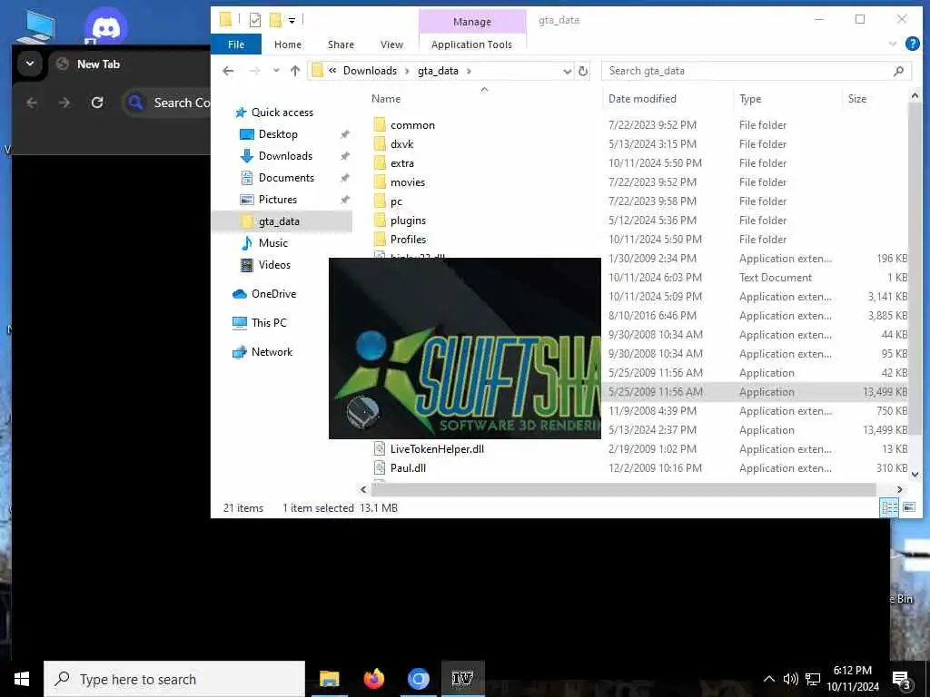Open the Share ribbon tab
The width and height of the screenshot is (930, 697).
pyautogui.click(x=341, y=44)
